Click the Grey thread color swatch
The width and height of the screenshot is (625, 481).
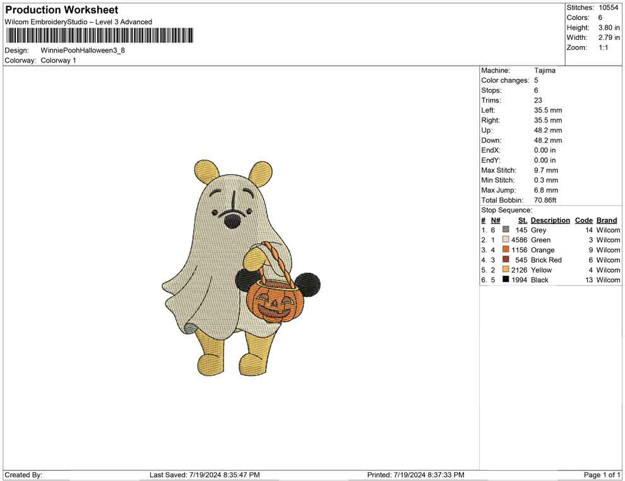coord(506,230)
